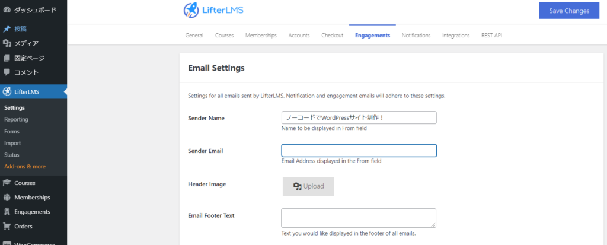Open the Status submenu item
607x245 pixels.
click(12, 155)
